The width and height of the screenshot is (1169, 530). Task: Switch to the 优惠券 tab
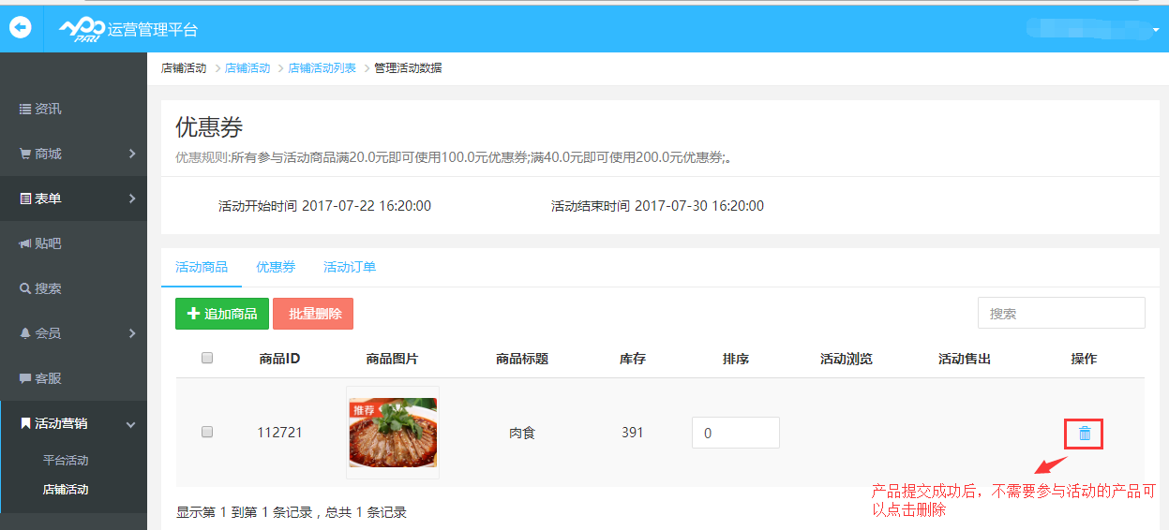pos(276,267)
